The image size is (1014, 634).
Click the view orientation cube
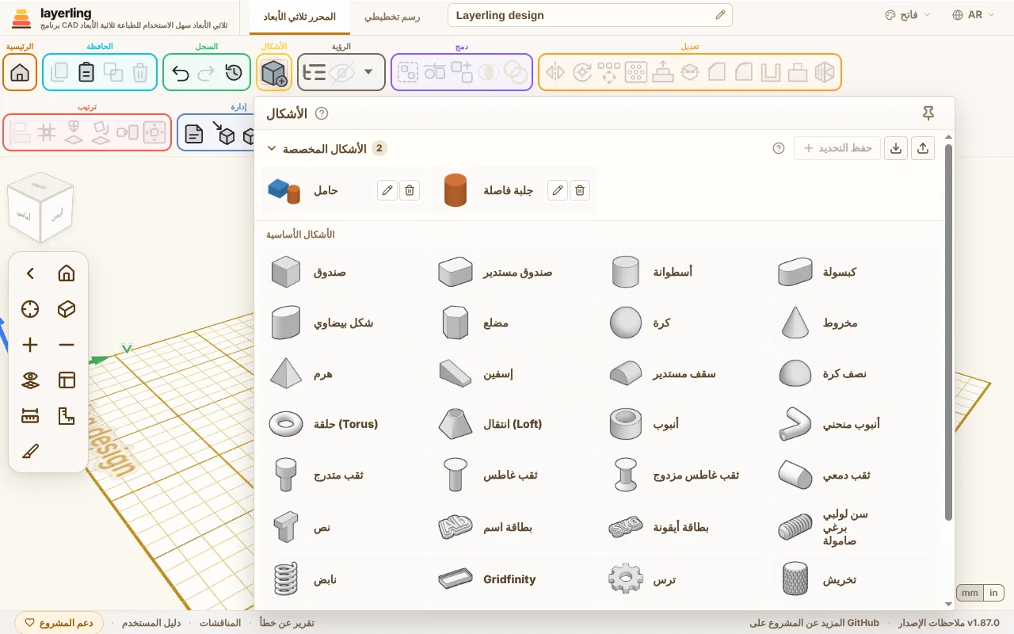point(40,208)
